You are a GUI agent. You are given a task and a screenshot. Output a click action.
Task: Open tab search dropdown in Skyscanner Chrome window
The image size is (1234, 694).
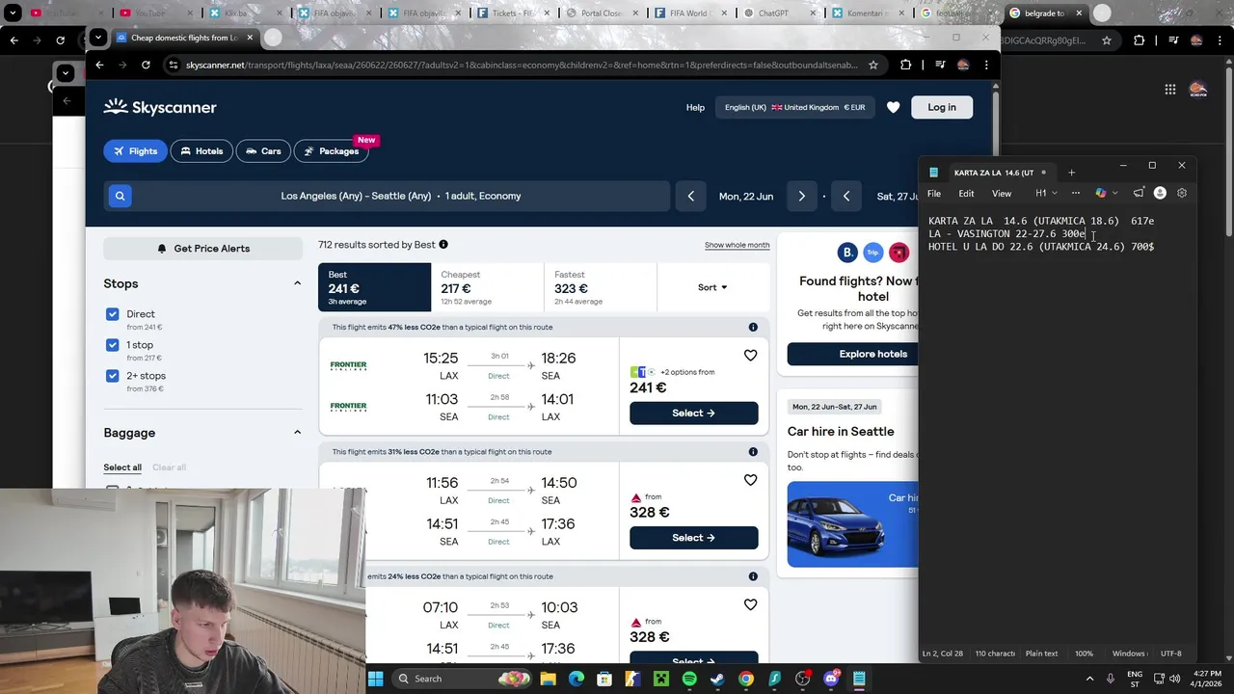pyautogui.click(x=98, y=38)
